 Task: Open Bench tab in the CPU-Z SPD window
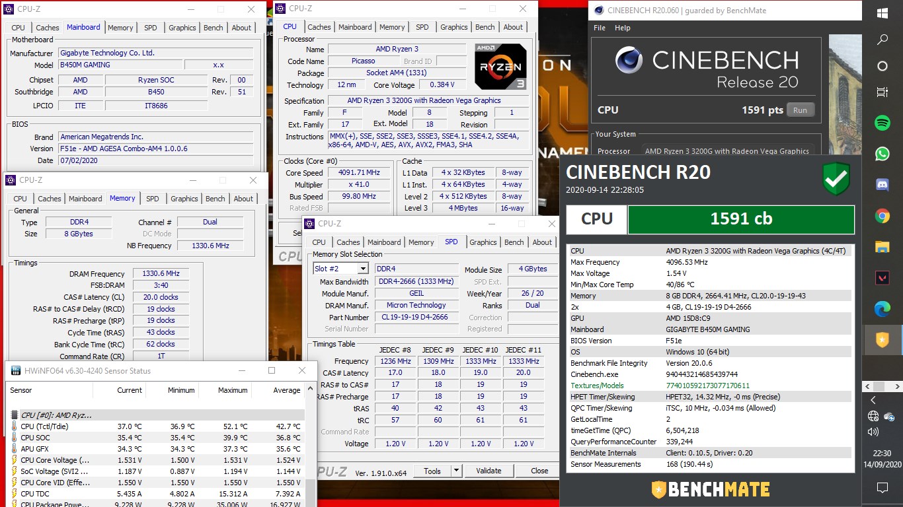pos(514,242)
